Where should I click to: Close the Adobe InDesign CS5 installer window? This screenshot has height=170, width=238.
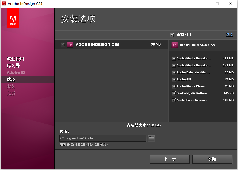[x=231, y=4]
